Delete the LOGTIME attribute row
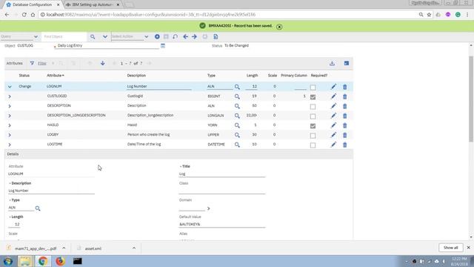Viewport: 474px width, 267px height. click(345, 145)
